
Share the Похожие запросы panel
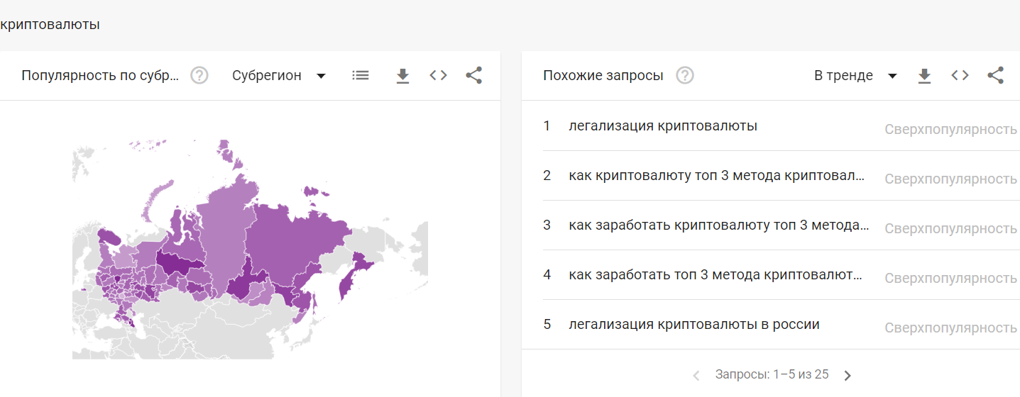point(995,75)
